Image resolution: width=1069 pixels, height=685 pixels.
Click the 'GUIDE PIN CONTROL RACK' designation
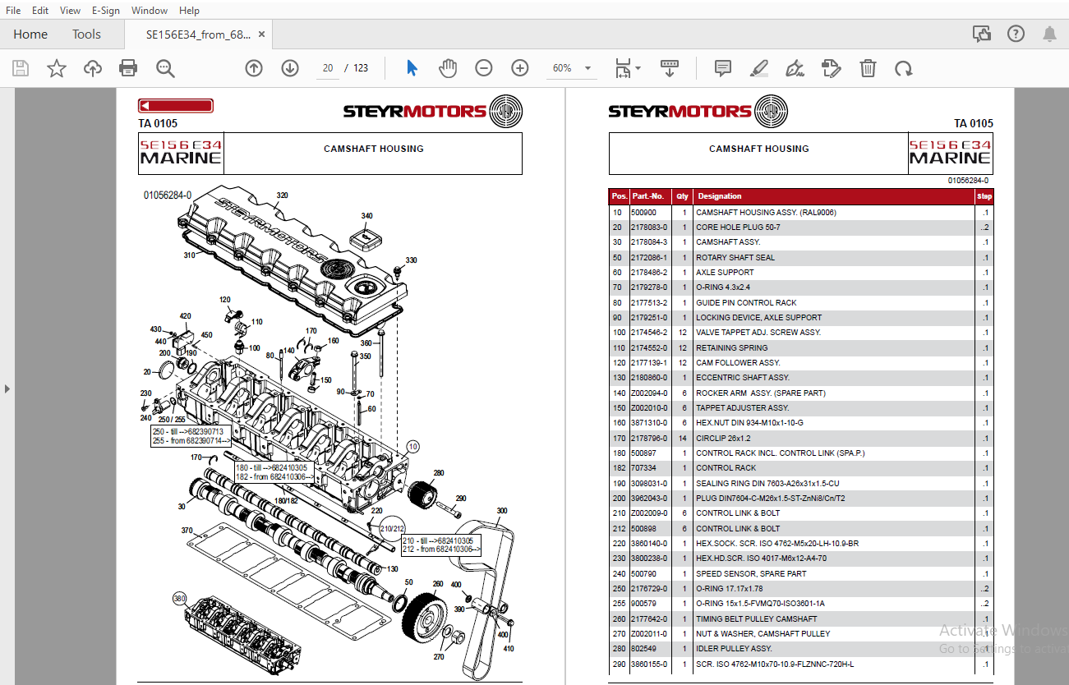tap(746, 302)
